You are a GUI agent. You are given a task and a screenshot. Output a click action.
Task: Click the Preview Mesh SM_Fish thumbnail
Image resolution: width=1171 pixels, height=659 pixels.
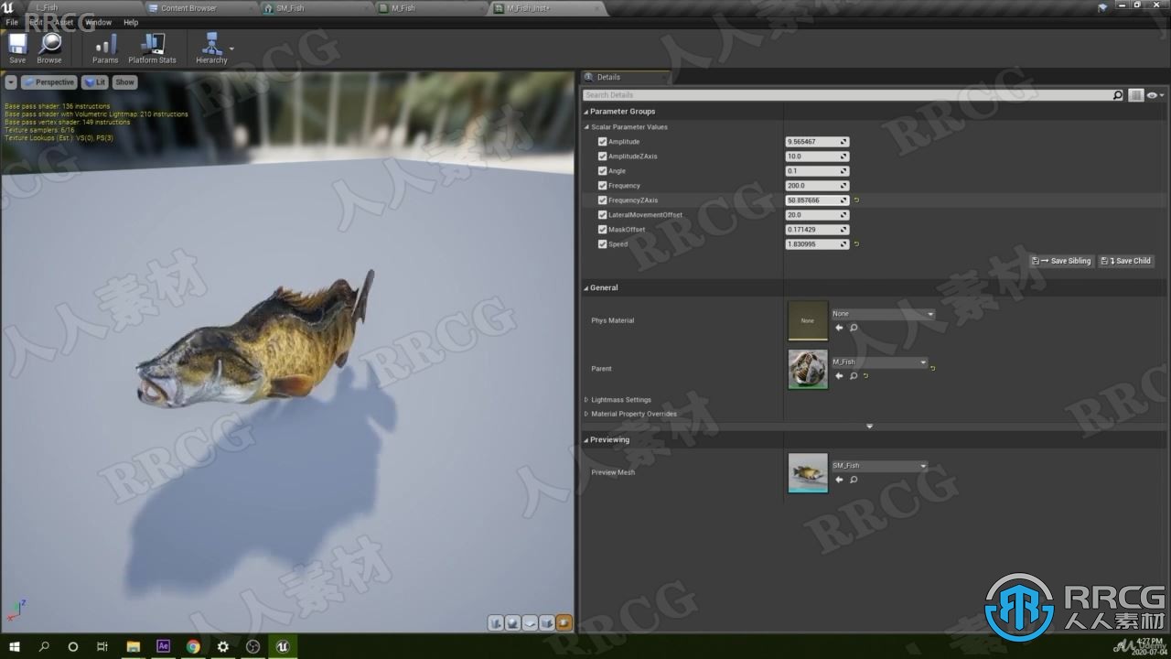click(x=808, y=473)
